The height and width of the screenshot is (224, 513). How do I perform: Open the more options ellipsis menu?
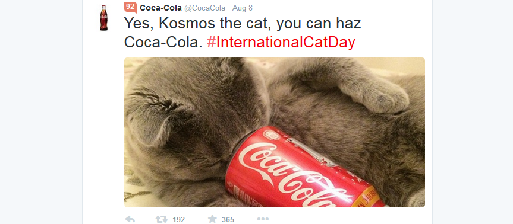pyautogui.click(x=263, y=219)
